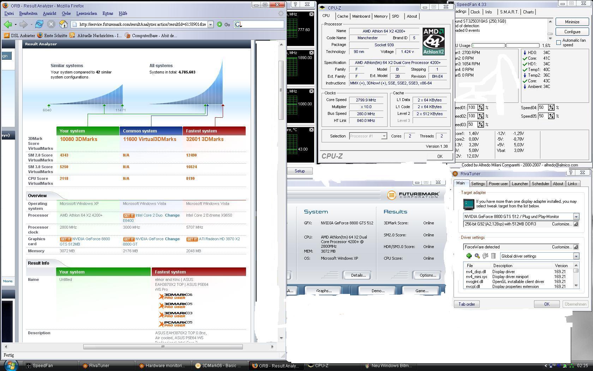The height and width of the screenshot is (371, 593).
Task: Click the Change link beside Intel Core 2 Duo
Action: coord(172,216)
